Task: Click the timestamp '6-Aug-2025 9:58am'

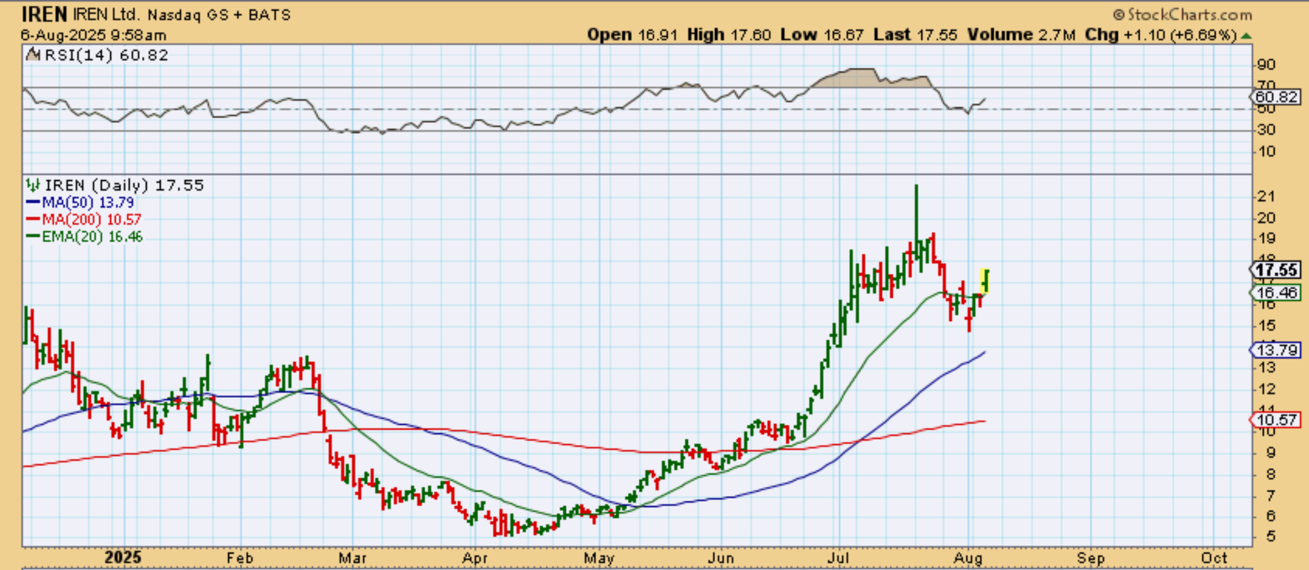Action: pyautogui.click(x=94, y=35)
